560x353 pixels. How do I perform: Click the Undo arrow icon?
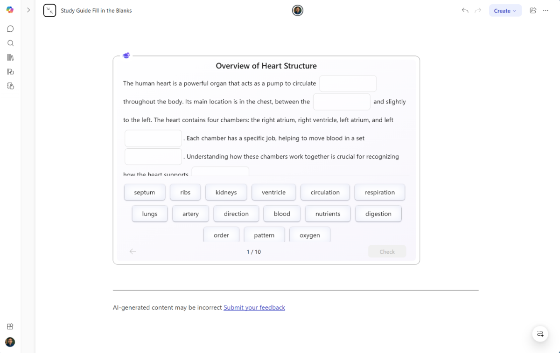[x=465, y=10]
